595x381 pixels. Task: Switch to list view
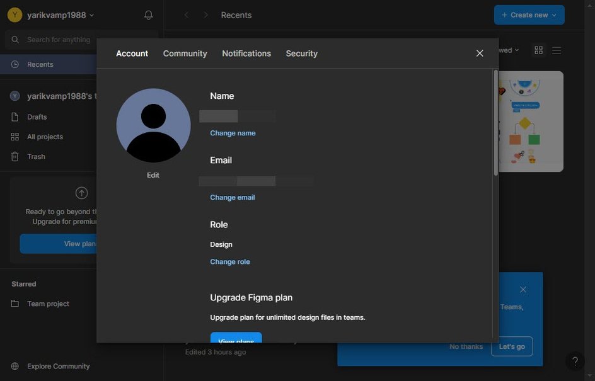point(557,50)
